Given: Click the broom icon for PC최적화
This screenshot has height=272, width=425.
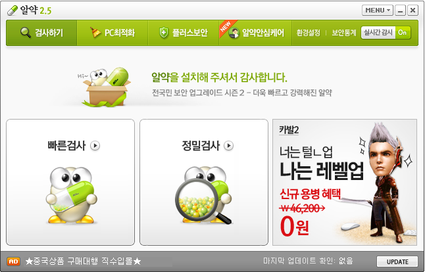Looking at the screenshot, I should 95,33.
